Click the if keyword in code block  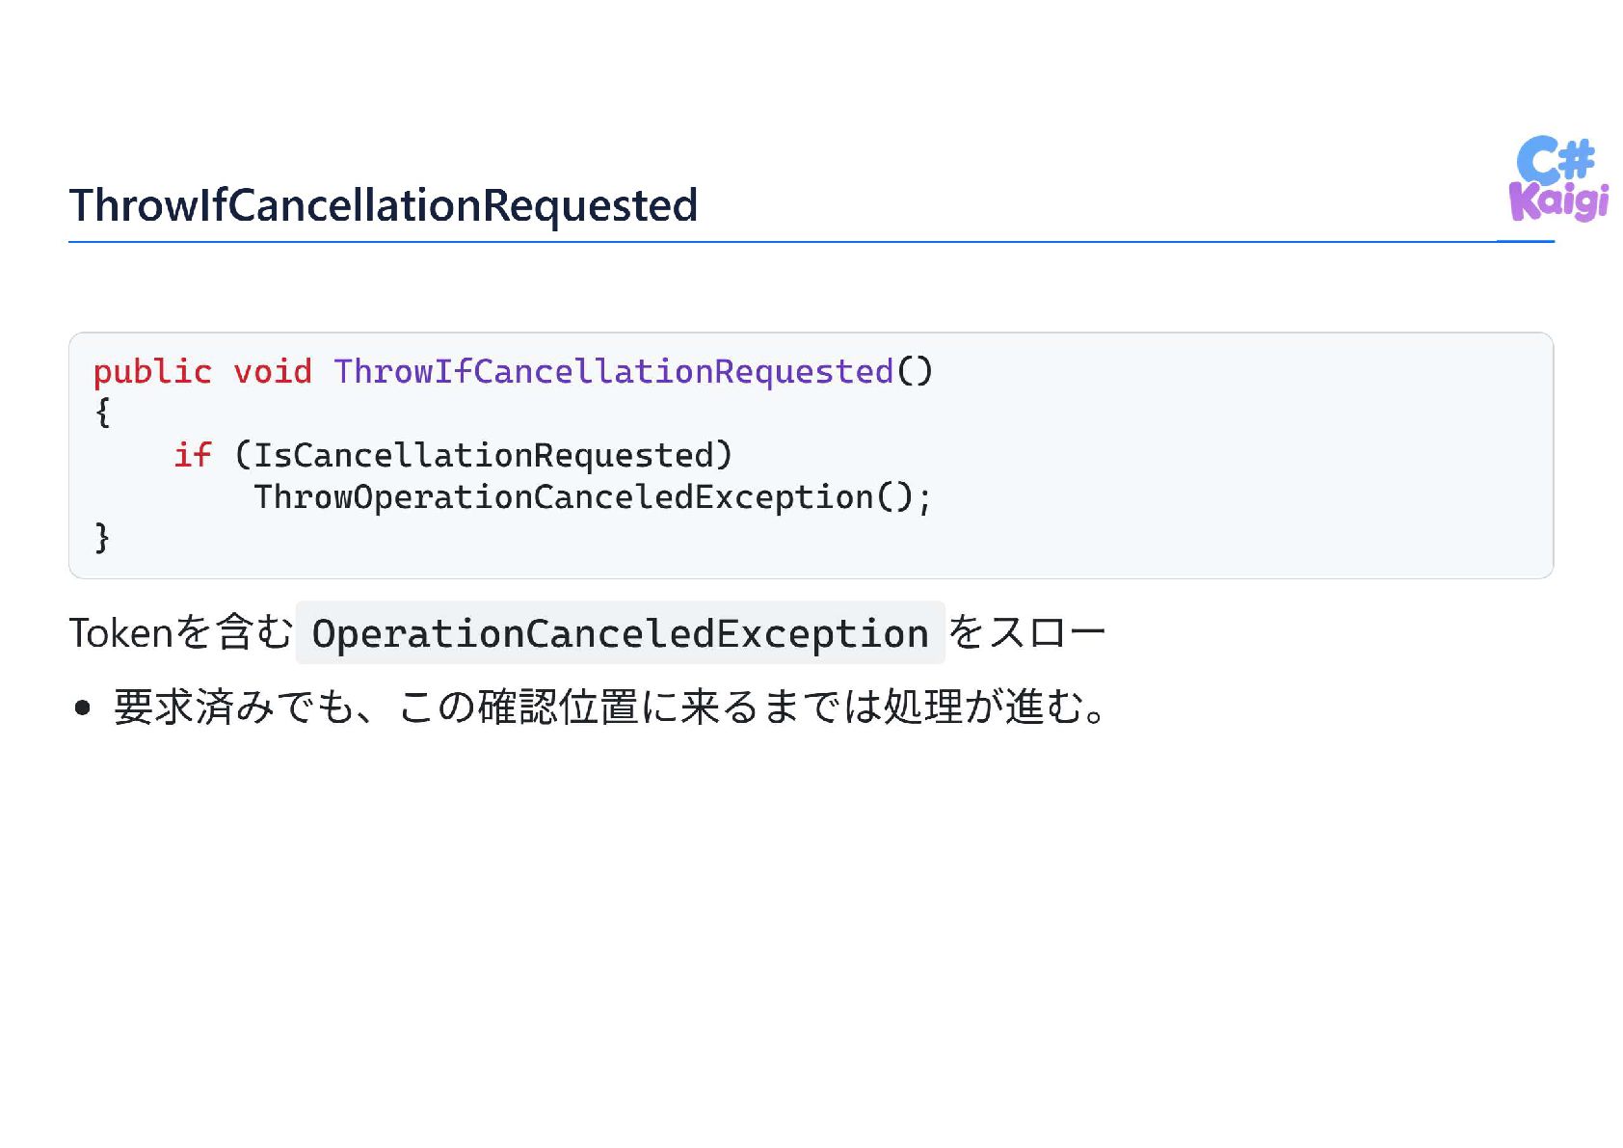(x=193, y=454)
